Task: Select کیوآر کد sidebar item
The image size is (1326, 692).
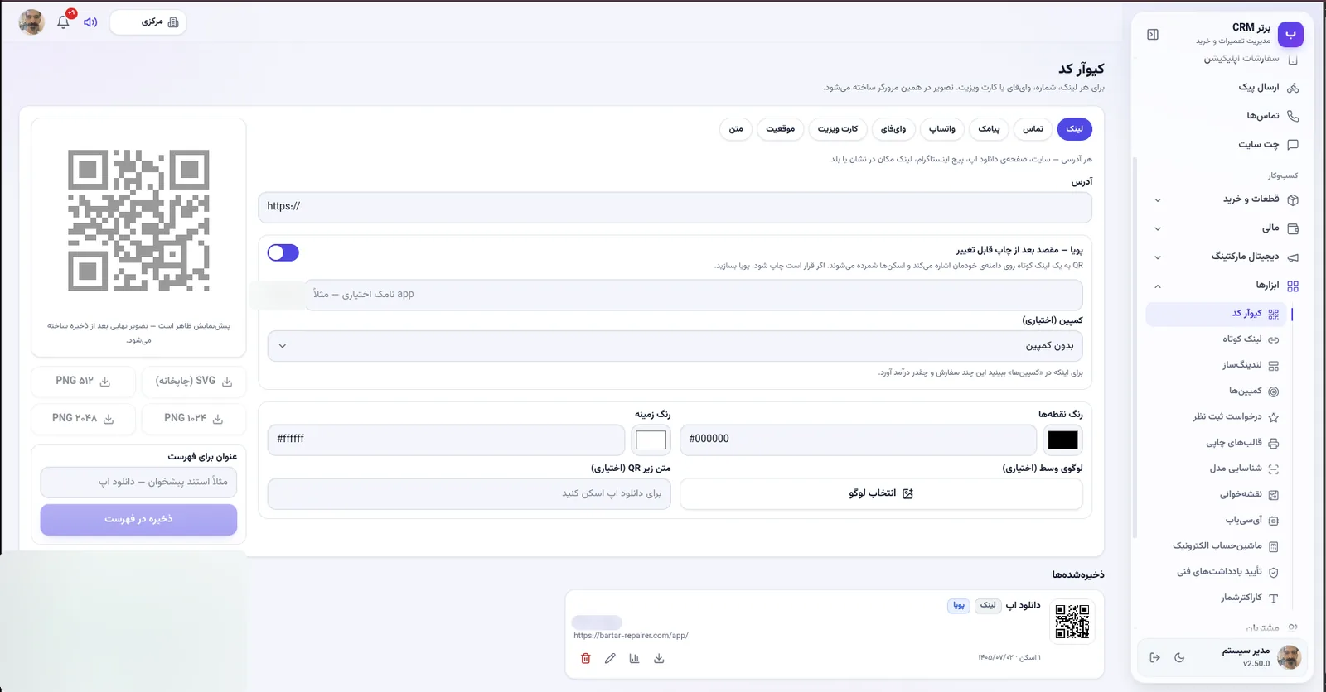Action: [x=1215, y=314]
